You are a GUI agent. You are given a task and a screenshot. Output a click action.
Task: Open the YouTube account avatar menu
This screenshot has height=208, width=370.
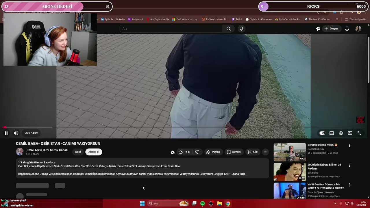click(358, 29)
